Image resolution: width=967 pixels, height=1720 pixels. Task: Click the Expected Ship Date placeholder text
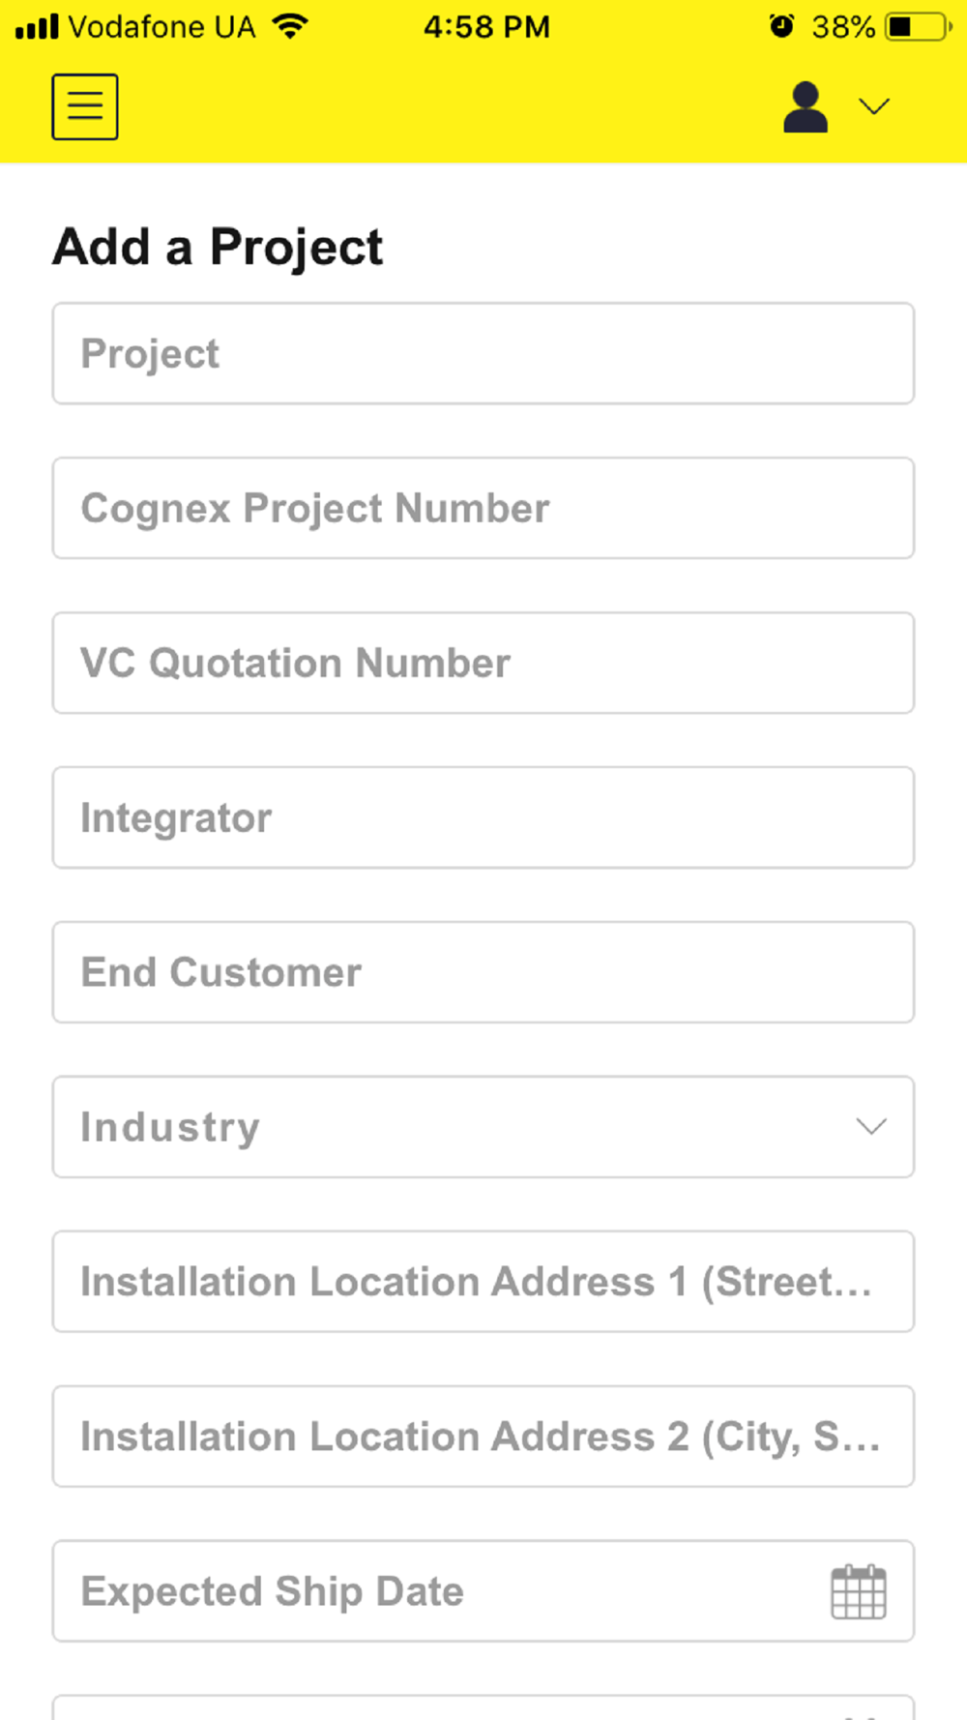click(x=273, y=1591)
